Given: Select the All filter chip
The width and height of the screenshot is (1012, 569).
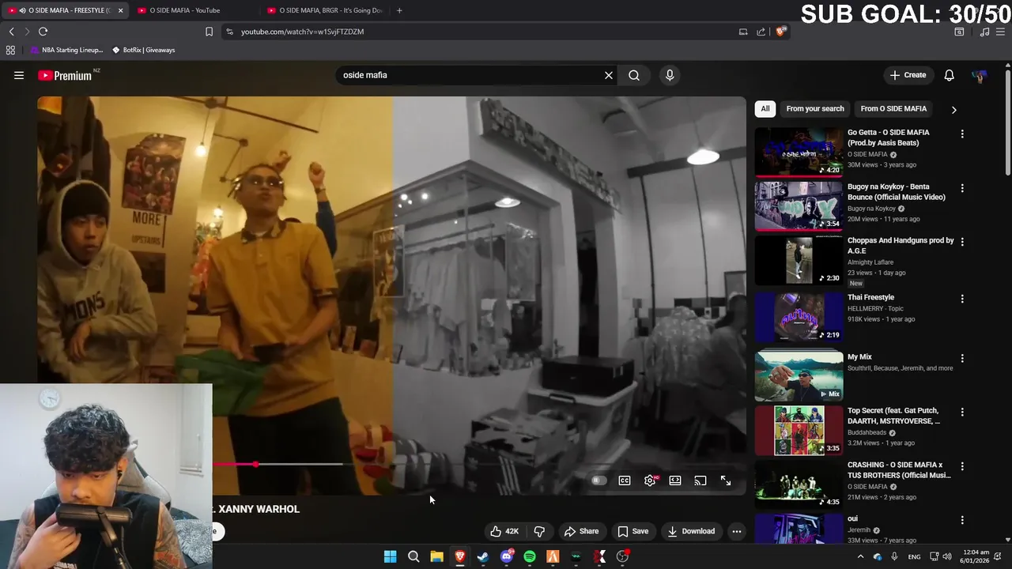Looking at the screenshot, I should pyautogui.click(x=765, y=108).
